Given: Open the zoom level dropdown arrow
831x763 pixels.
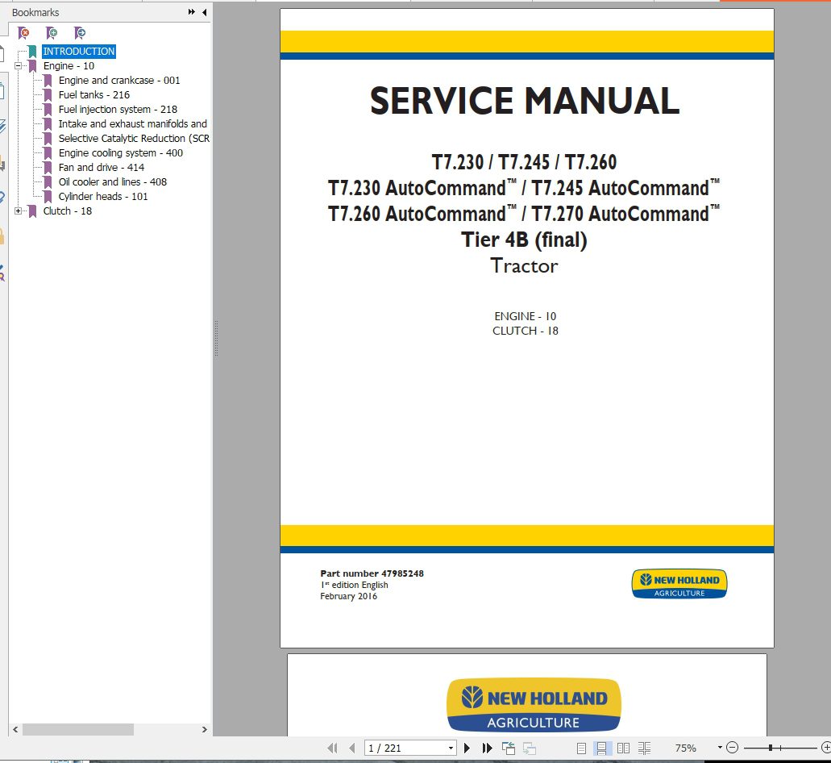Looking at the screenshot, I should pyautogui.click(x=720, y=748).
